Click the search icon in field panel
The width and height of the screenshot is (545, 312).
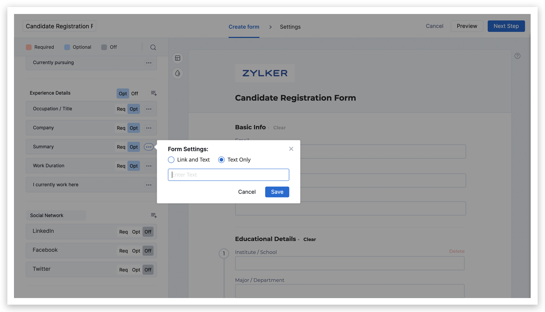(153, 47)
